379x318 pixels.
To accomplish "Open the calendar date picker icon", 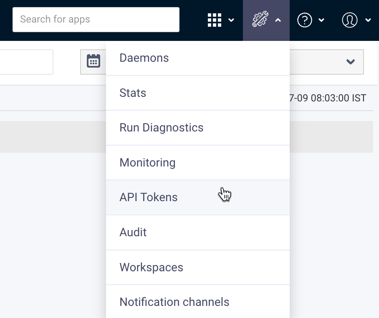I will coord(93,61).
